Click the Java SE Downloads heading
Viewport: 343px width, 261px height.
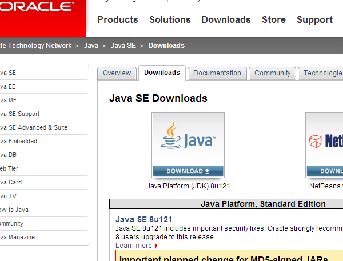pyautogui.click(x=158, y=98)
